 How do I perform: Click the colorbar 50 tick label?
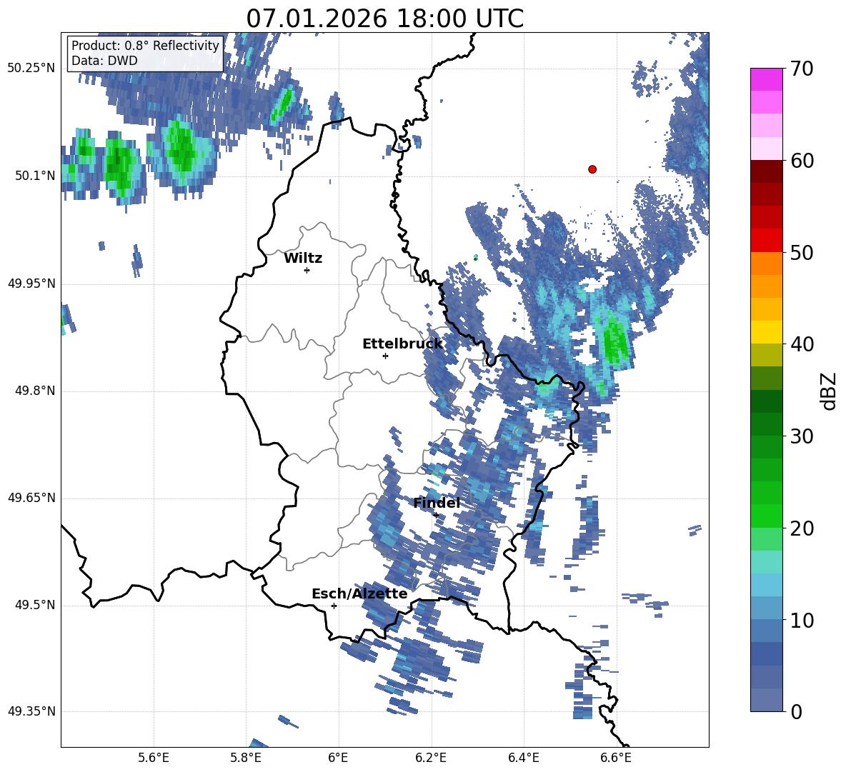[x=802, y=252]
